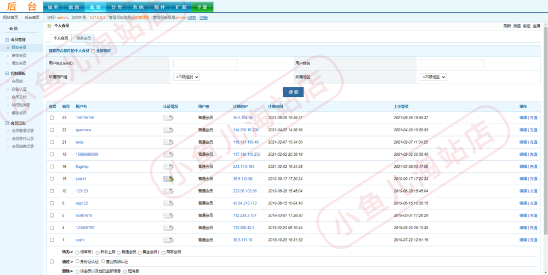Go to 后台首页

pyautogui.click(x=32, y=17)
